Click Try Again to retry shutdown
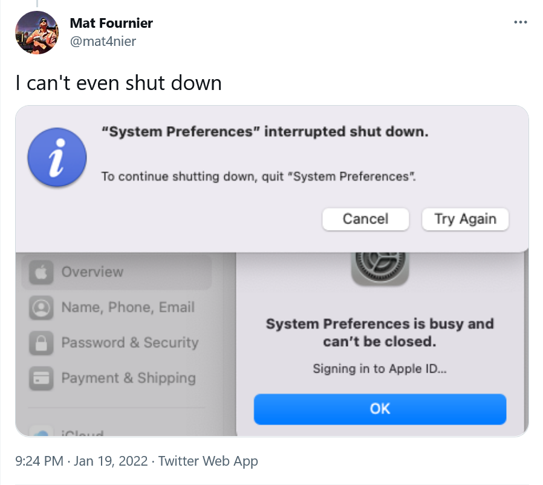The height and width of the screenshot is (485, 543). point(466,219)
